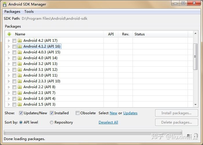Uncheck the Installed show filter

52,113
